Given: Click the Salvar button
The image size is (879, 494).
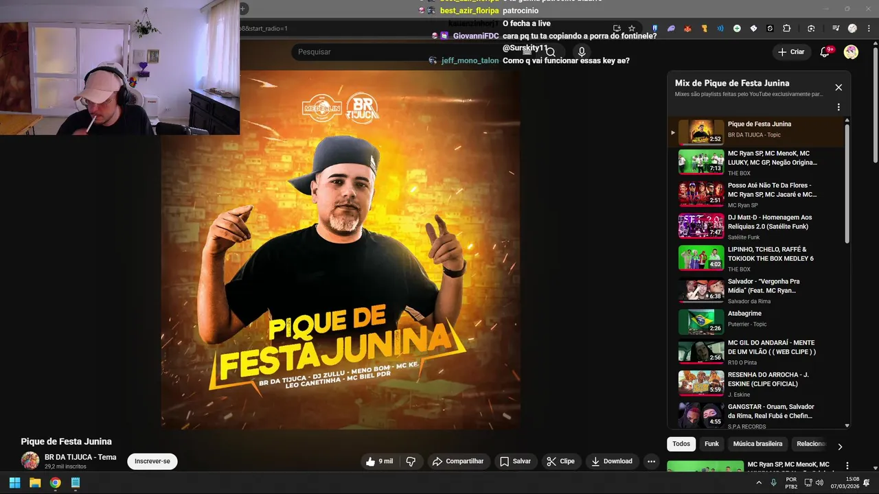Looking at the screenshot, I should tap(515, 461).
